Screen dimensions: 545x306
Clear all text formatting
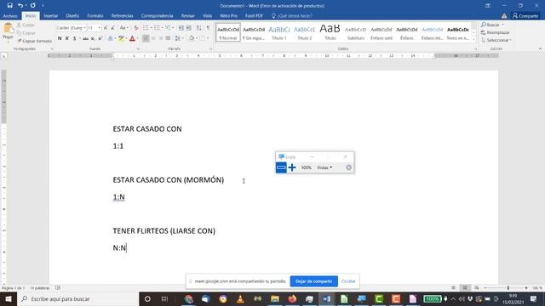pyautogui.click(x=136, y=28)
